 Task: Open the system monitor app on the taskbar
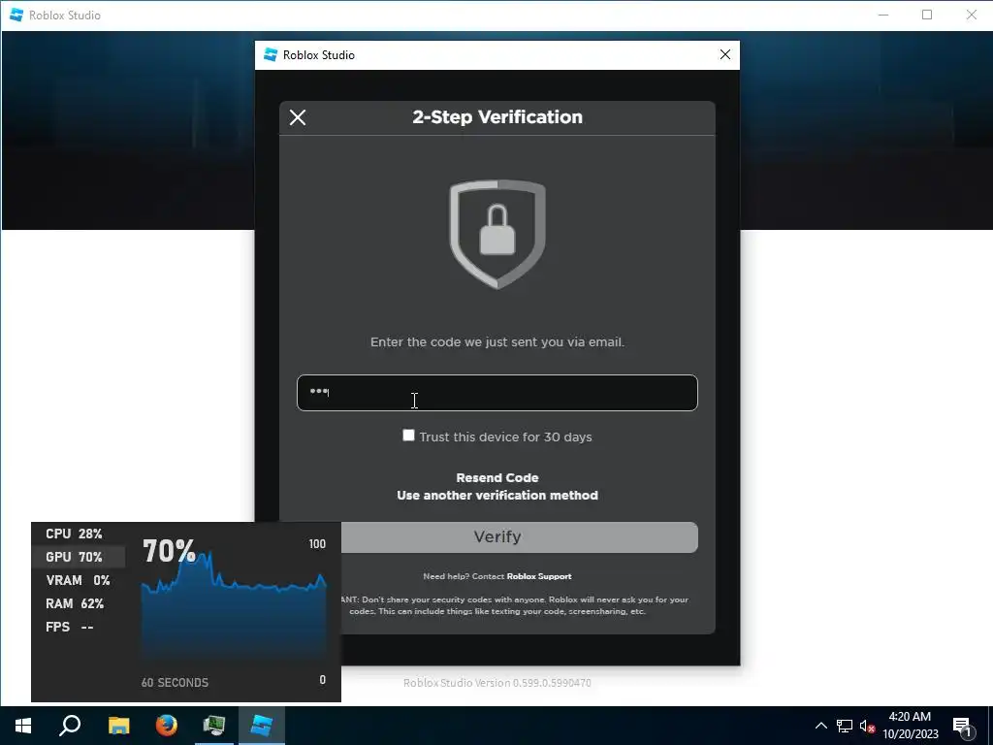pyautogui.click(x=214, y=726)
